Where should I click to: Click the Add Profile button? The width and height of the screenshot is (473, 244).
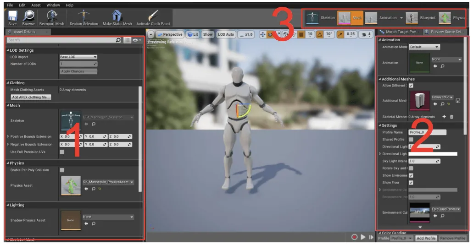(x=426, y=239)
